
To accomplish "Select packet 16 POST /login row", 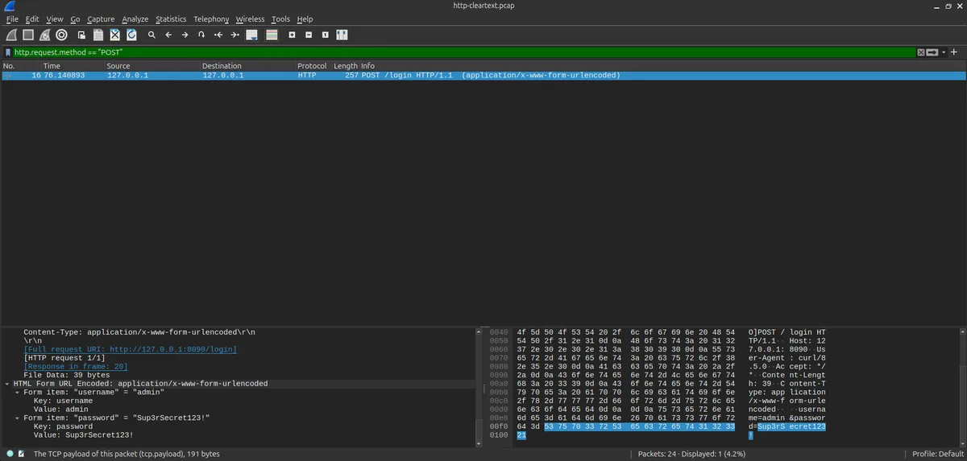I will (483, 76).
